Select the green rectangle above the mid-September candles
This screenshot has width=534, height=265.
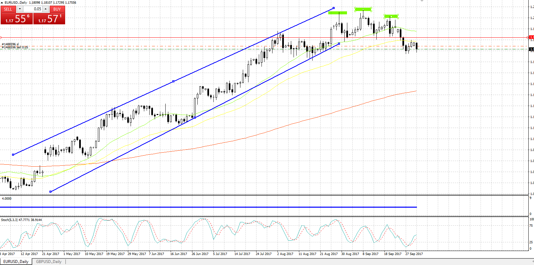391,16
